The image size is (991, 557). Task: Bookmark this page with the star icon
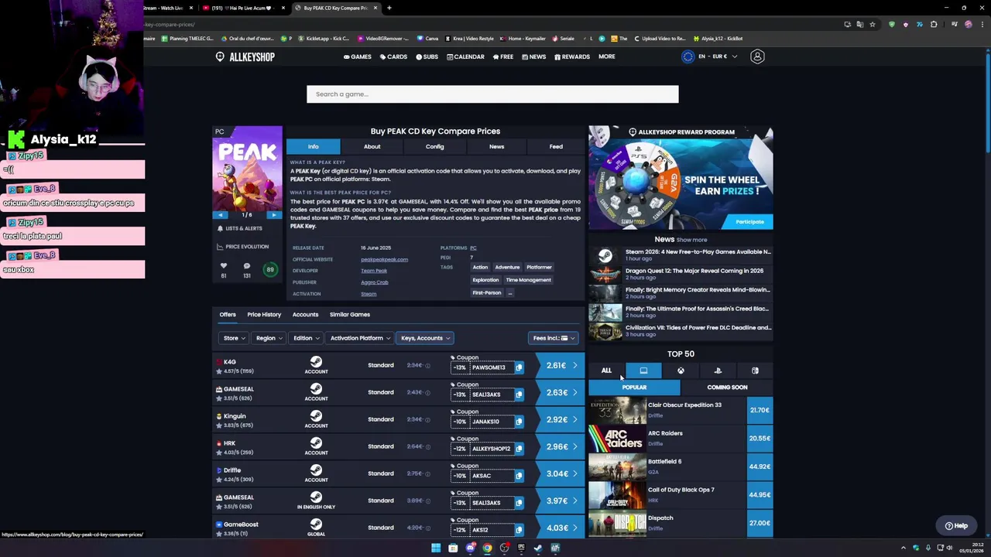(873, 24)
